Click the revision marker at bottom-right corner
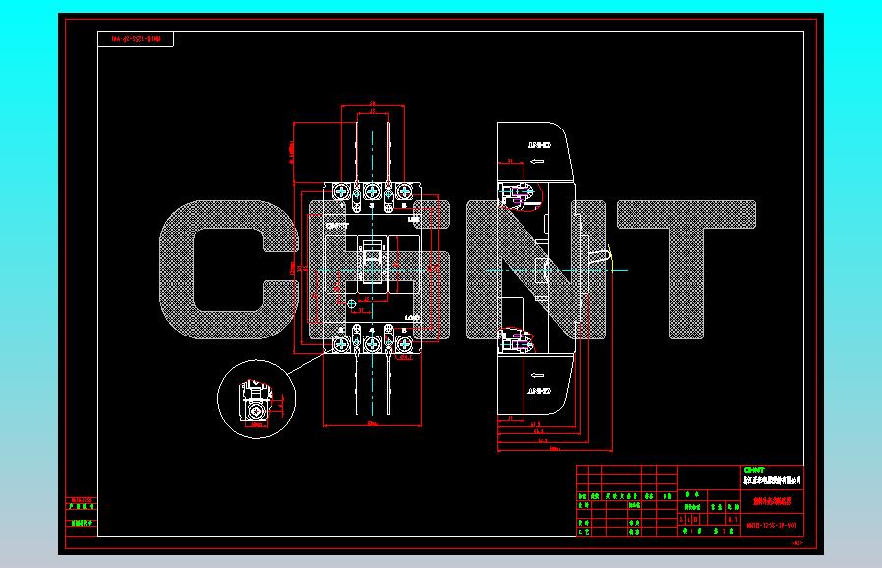This screenshot has height=568, width=882. (x=798, y=542)
